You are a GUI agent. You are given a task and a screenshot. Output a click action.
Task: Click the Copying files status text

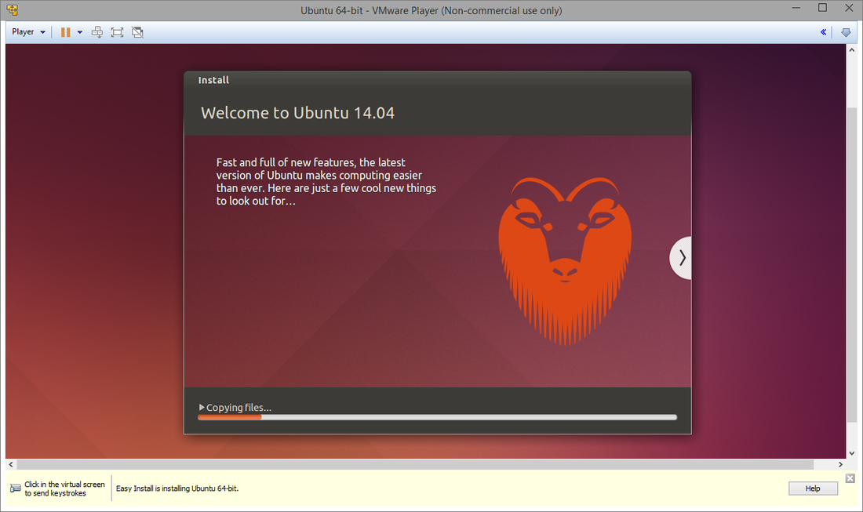(x=239, y=408)
